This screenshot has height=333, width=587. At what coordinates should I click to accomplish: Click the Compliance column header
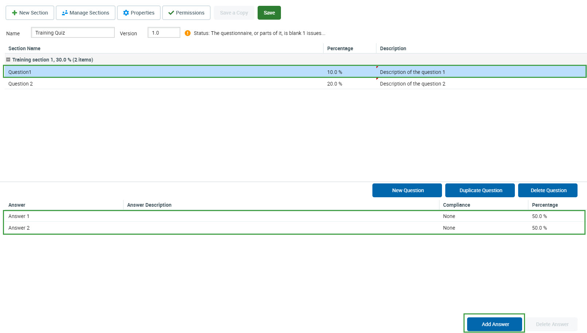point(456,205)
